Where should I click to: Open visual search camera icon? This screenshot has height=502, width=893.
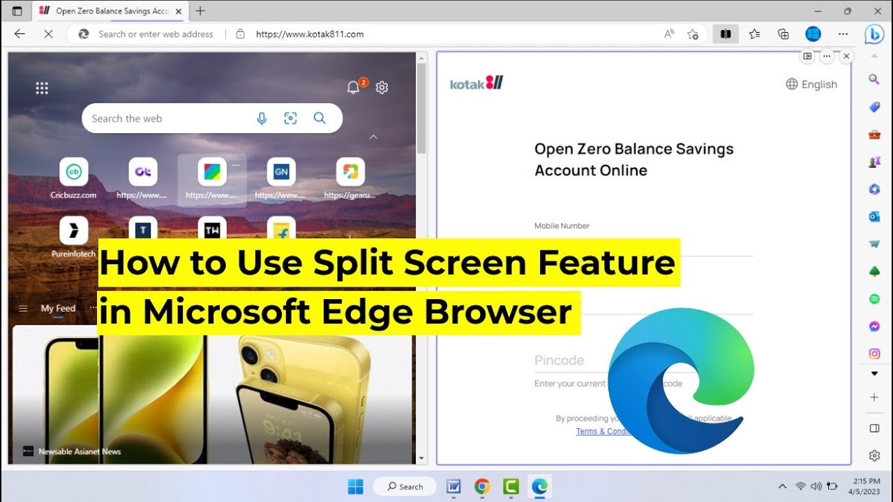click(291, 119)
